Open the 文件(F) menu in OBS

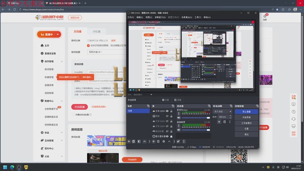tap(131, 17)
